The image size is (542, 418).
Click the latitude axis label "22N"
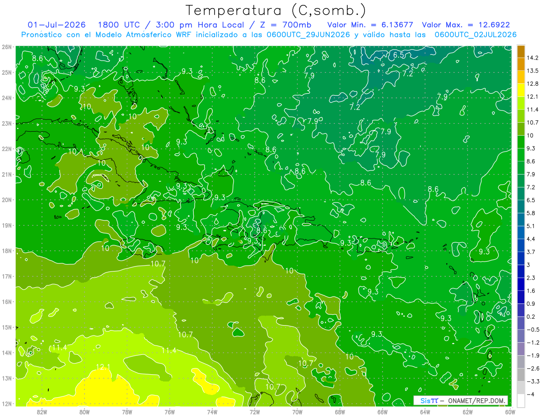click(6, 149)
